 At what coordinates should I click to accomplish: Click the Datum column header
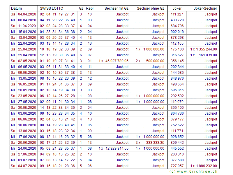[17, 8]
